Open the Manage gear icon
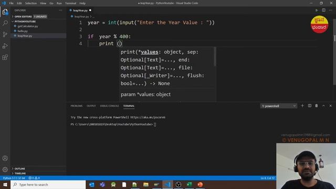336x189 pixels. click(5, 170)
